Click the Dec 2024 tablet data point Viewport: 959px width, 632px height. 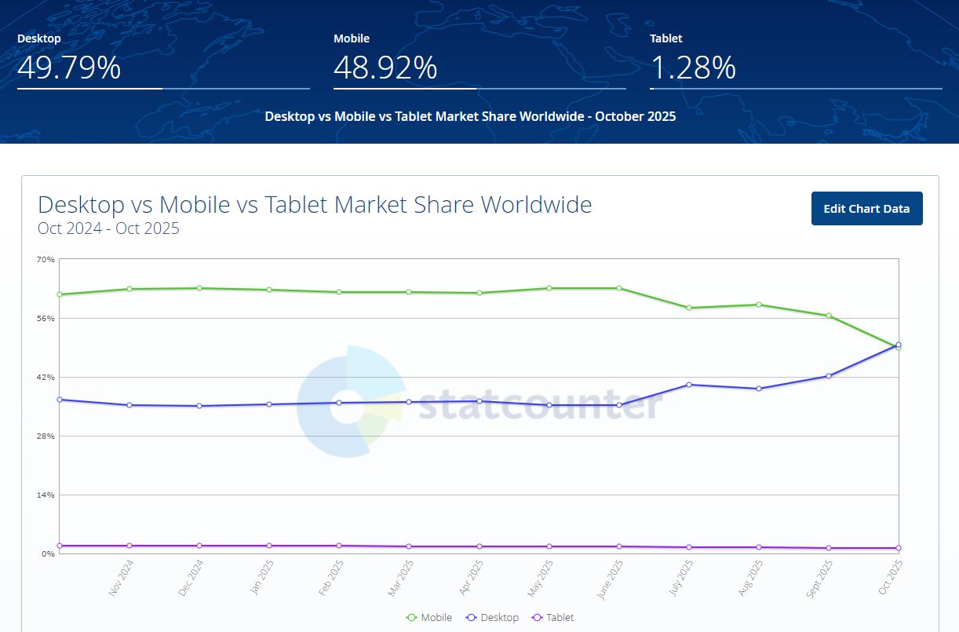(199, 544)
